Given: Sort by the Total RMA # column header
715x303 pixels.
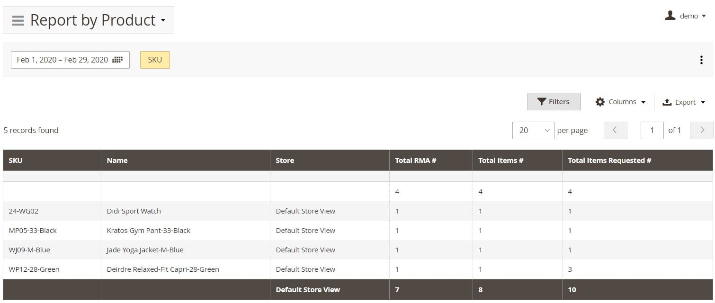Looking at the screenshot, I should tap(431, 160).
